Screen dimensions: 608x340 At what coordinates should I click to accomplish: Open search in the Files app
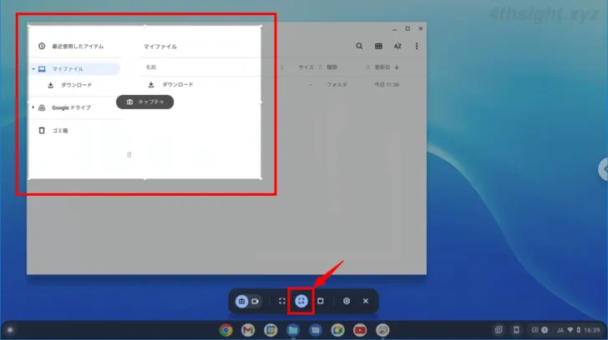(359, 46)
